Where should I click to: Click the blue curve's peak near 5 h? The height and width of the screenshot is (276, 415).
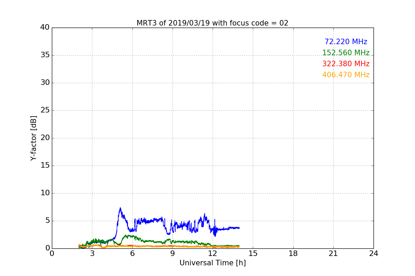(x=120, y=208)
